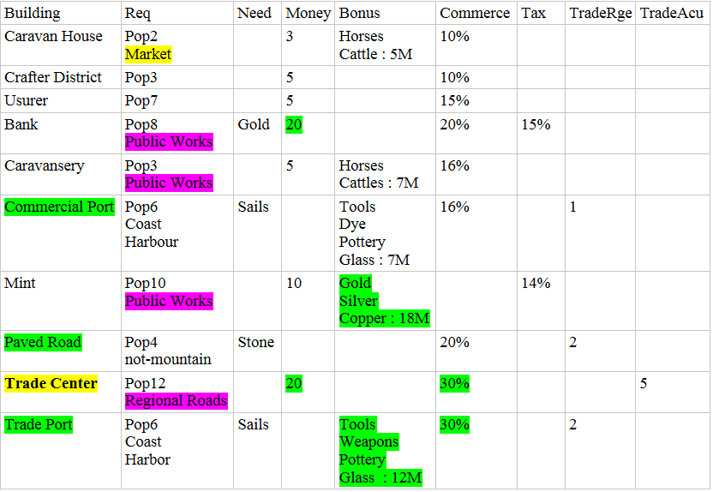Select the Weapons bonus in Trade Port row
Screen dimensions: 713x492
click(368, 441)
